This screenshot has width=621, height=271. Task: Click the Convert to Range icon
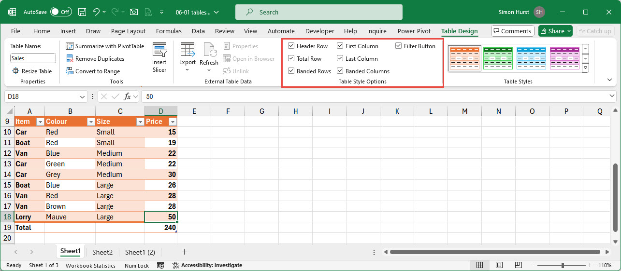(x=70, y=71)
